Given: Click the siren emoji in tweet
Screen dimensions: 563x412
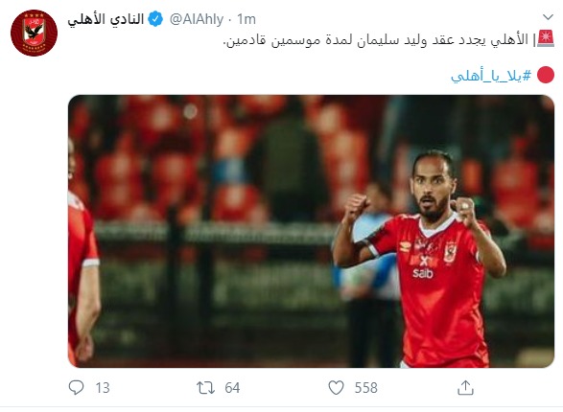Looking at the screenshot, I should pos(546,38).
